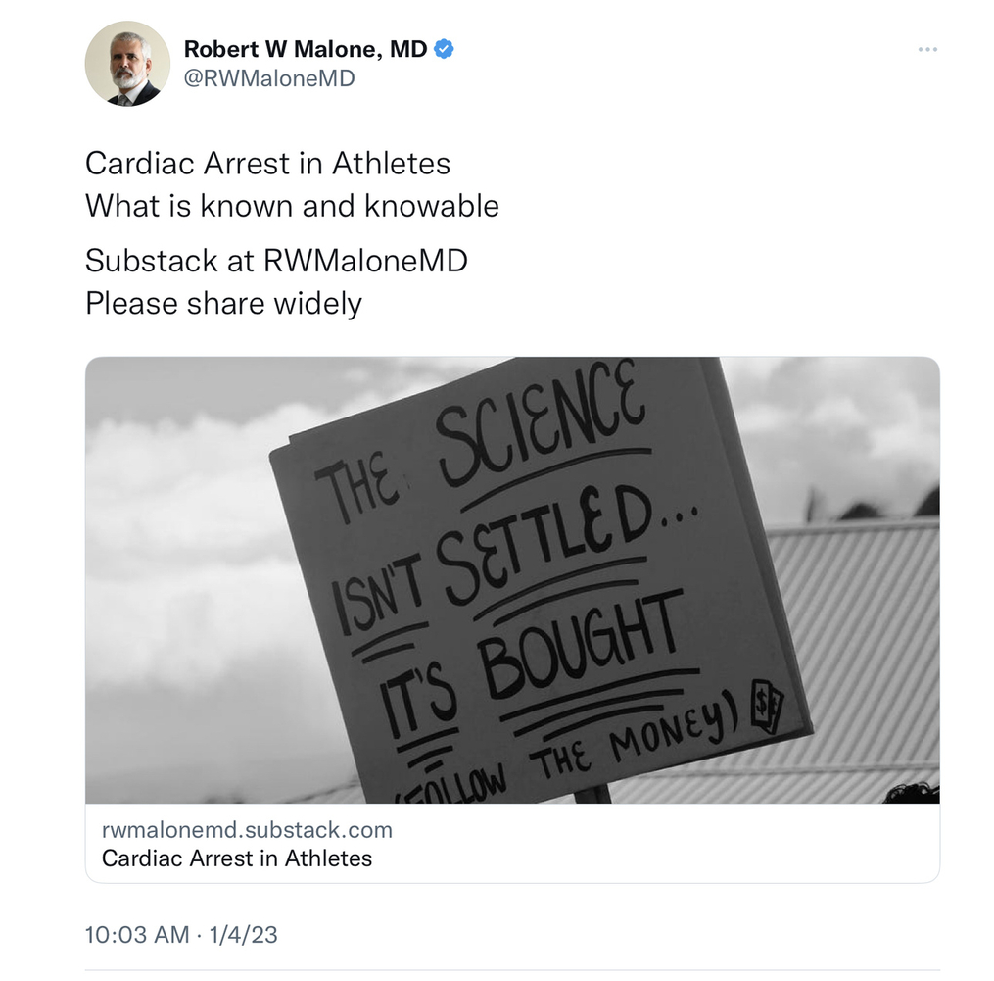Viewport: 994px width, 981px height.
Task: Click the 10:03 AM timestamp
Action: click(x=137, y=935)
